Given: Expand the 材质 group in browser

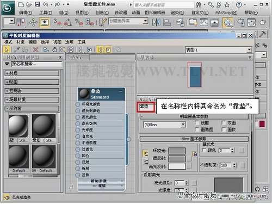Looking at the screenshot, I should 32,73.
